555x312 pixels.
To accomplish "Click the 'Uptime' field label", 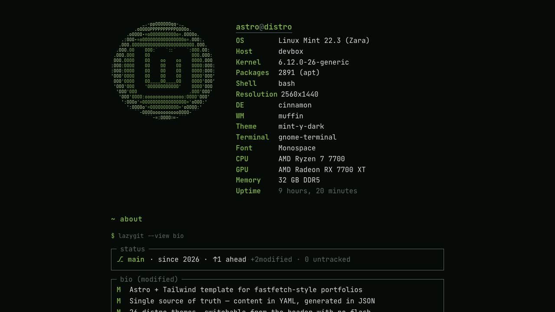I will 248,191.
